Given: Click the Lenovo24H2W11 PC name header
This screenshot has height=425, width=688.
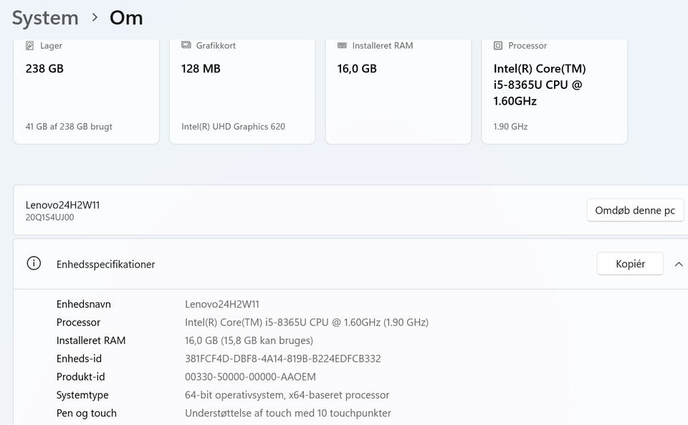Looking at the screenshot, I should click(x=63, y=205).
